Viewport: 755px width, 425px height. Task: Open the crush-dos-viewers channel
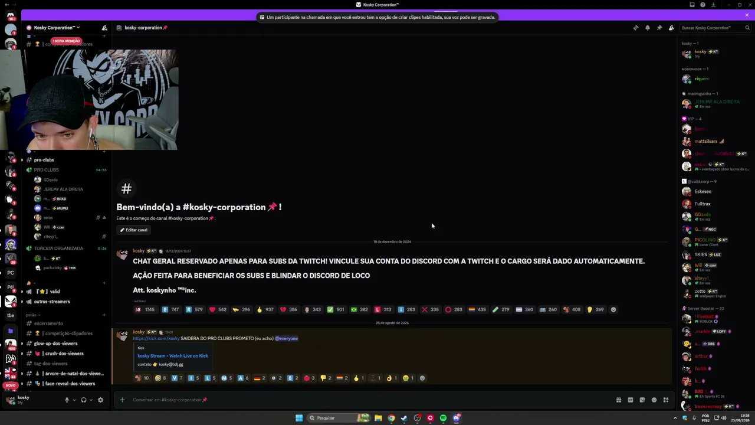point(65,354)
